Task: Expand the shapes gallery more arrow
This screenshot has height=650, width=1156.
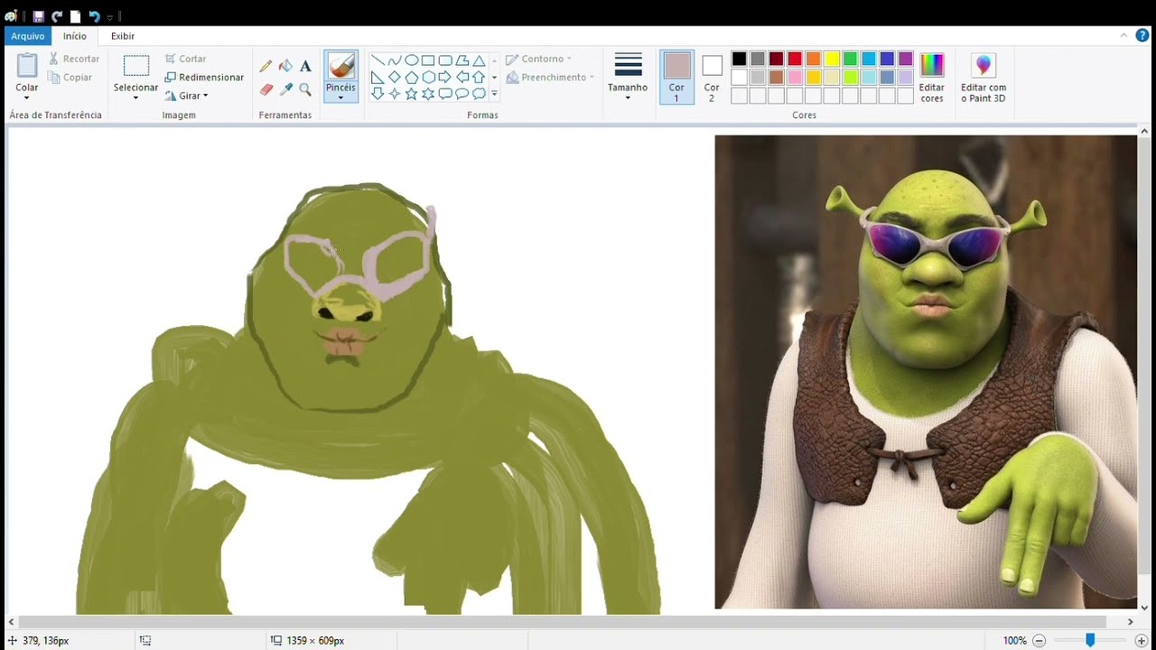Action: (x=494, y=94)
